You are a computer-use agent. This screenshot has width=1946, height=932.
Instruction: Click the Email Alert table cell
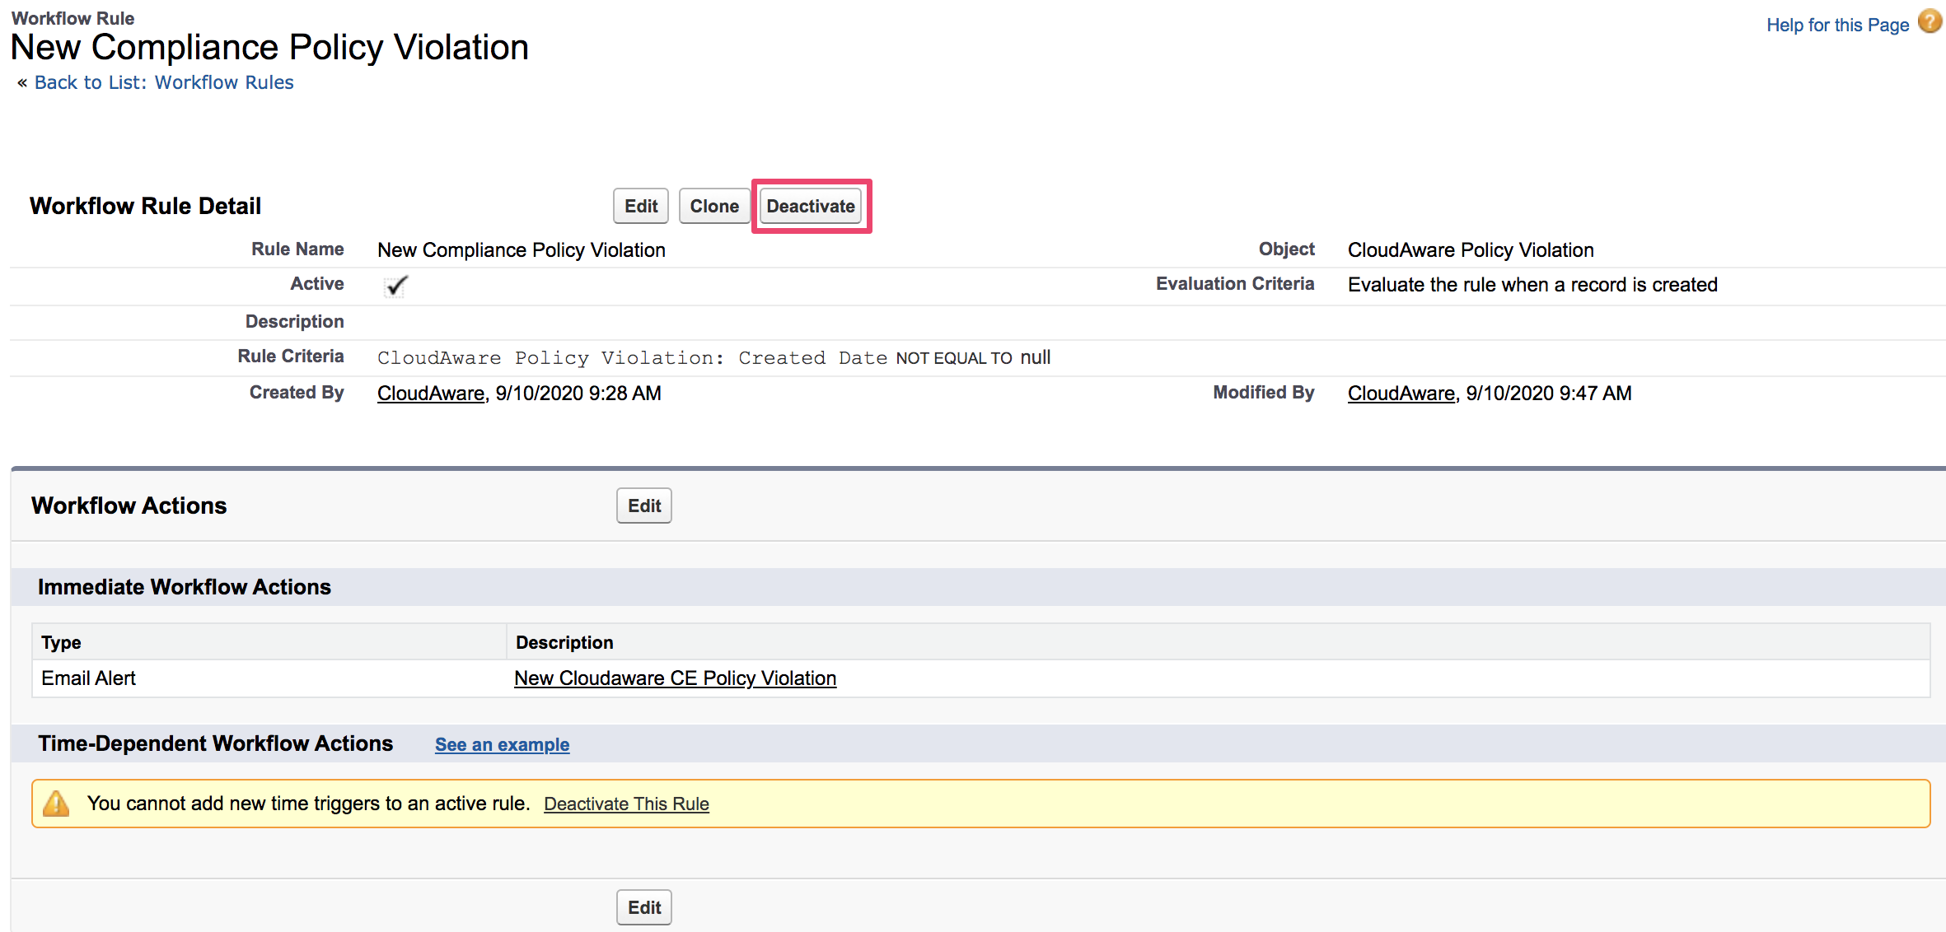point(89,678)
